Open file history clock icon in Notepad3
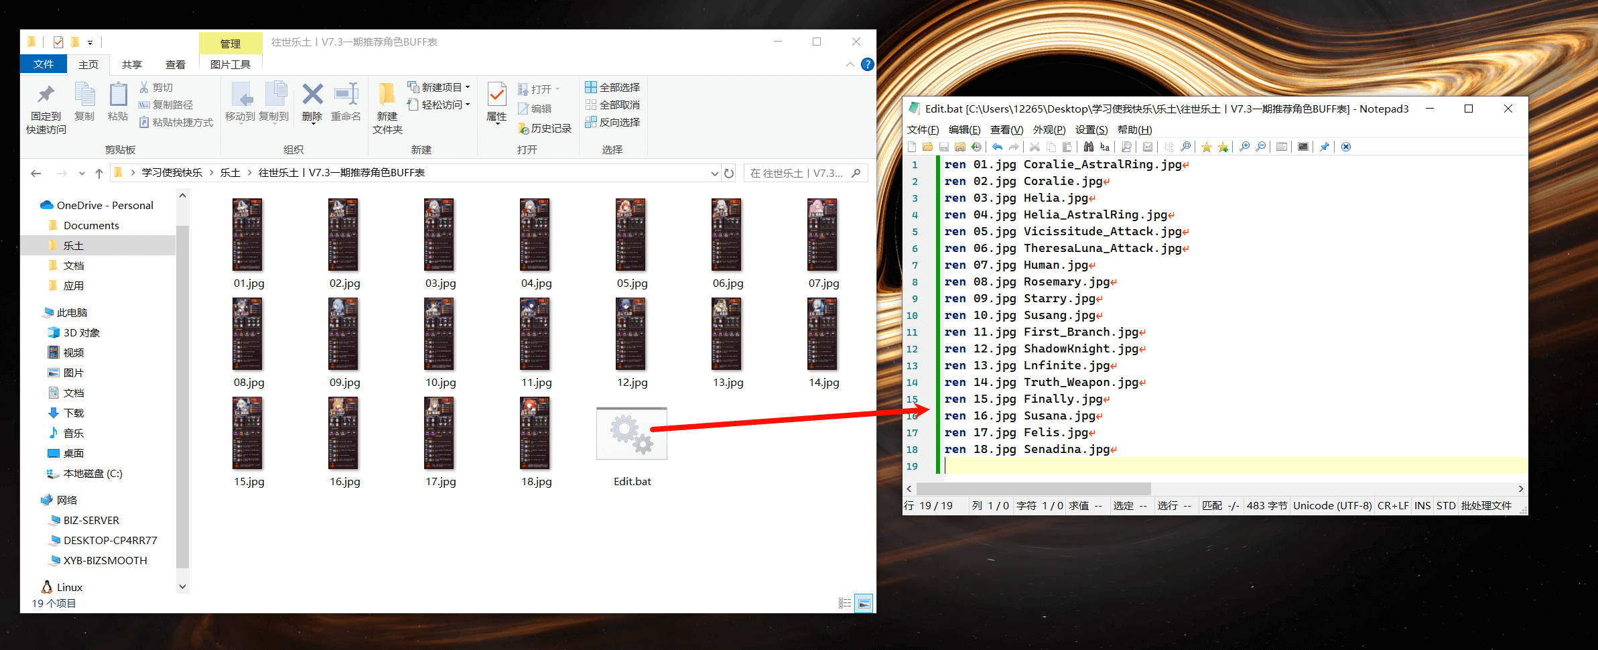Image resolution: width=1598 pixels, height=650 pixels. (x=976, y=147)
